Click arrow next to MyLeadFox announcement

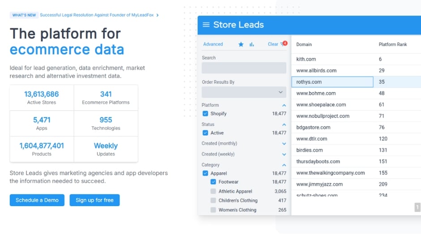click(x=157, y=15)
